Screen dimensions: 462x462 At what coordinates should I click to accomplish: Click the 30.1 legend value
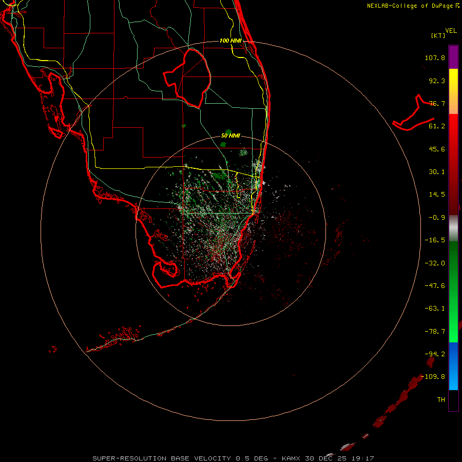pos(437,172)
